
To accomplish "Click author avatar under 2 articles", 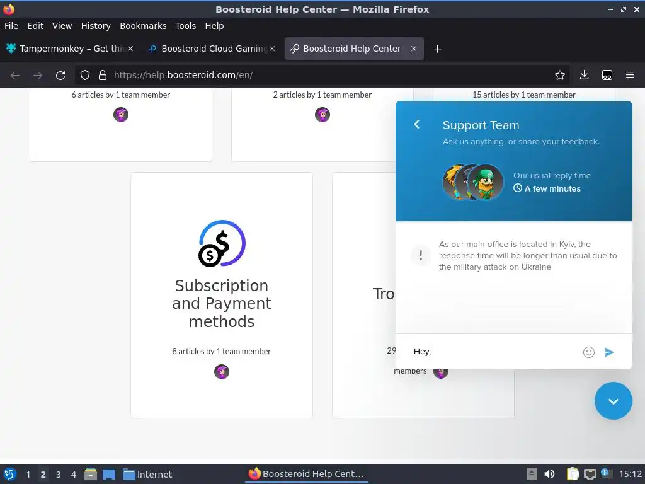I will point(322,115).
